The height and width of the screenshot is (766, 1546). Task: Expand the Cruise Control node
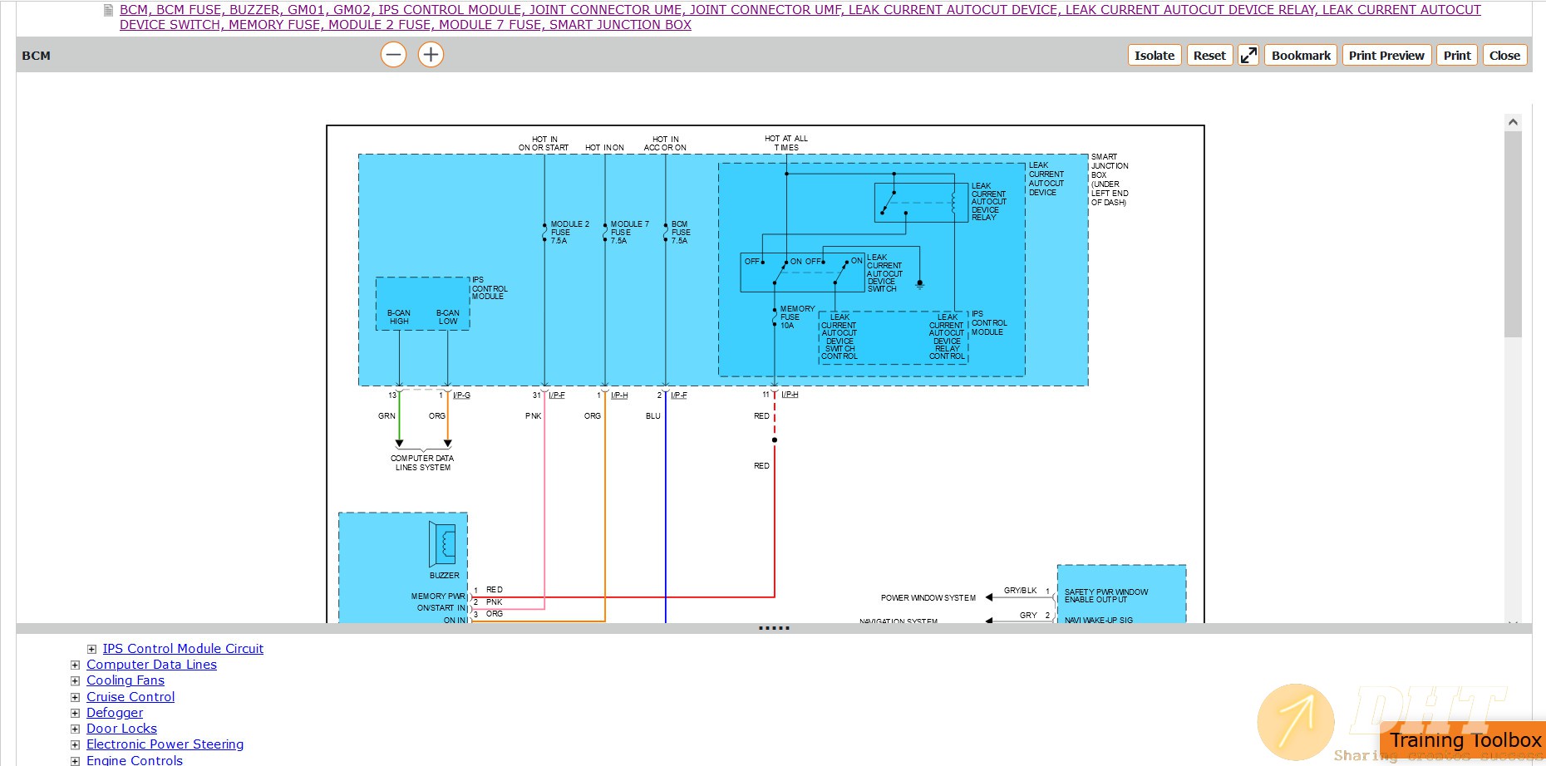tap(76, 697)
